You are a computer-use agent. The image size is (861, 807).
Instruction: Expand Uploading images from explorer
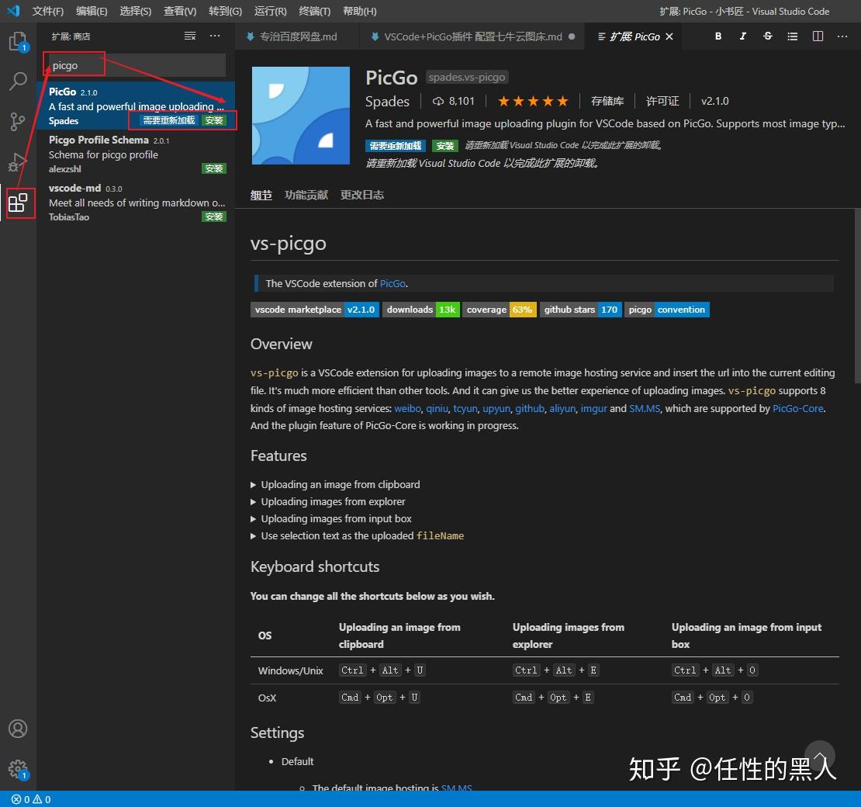coord(328,501)
